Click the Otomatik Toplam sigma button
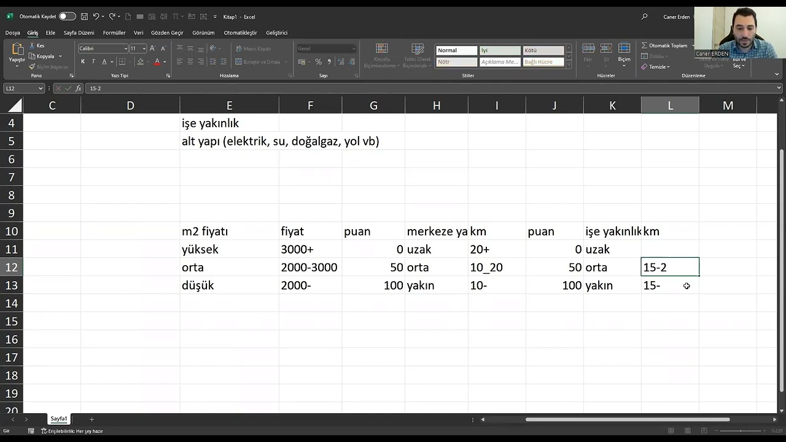786x442 pixels. click(664, 45)
